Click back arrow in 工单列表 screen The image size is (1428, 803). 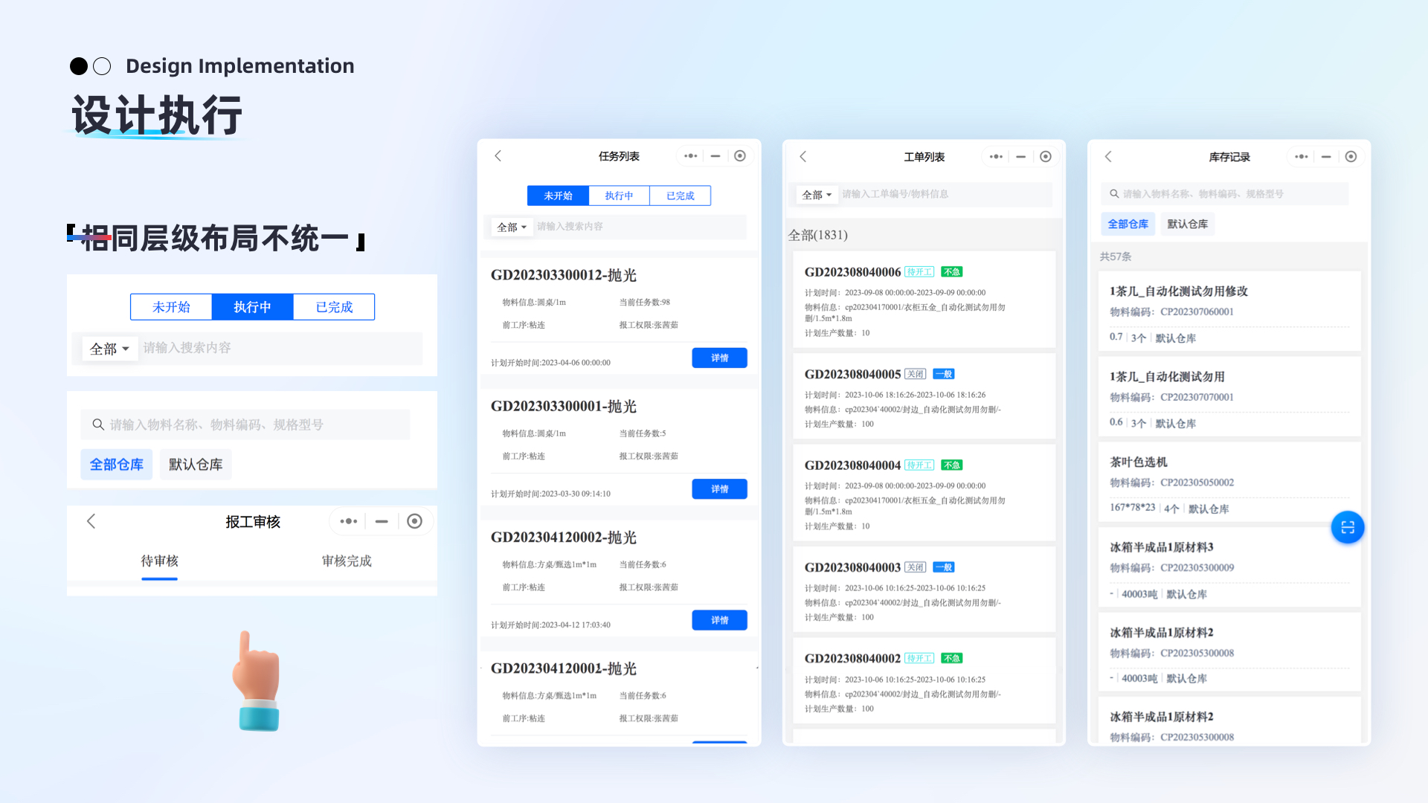point(803,157)
